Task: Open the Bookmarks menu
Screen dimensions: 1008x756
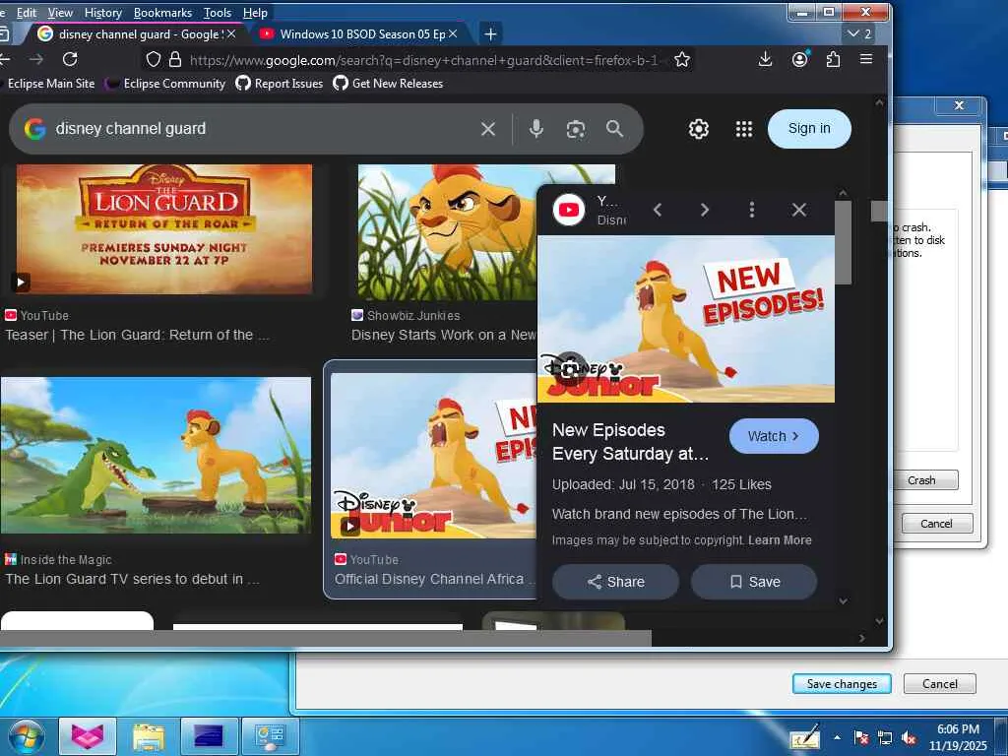Action: click(x=162, y=13)
